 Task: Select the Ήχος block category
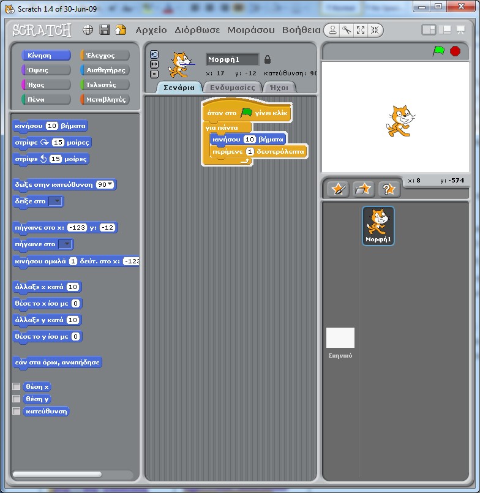pos(46,85)
